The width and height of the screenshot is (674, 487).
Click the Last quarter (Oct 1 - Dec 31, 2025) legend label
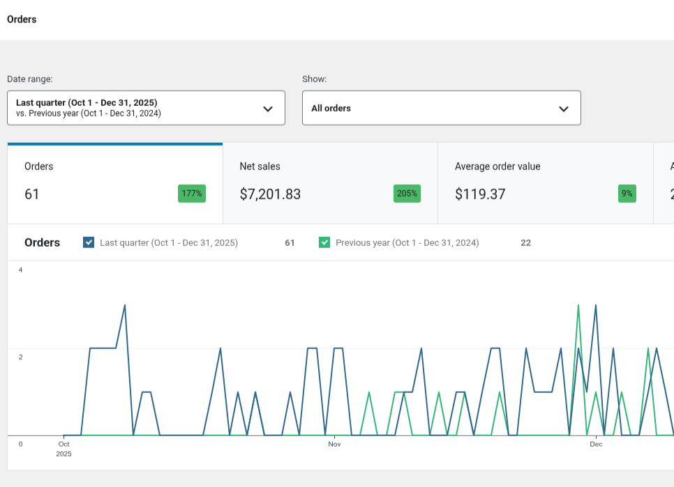tap(169, 243)
